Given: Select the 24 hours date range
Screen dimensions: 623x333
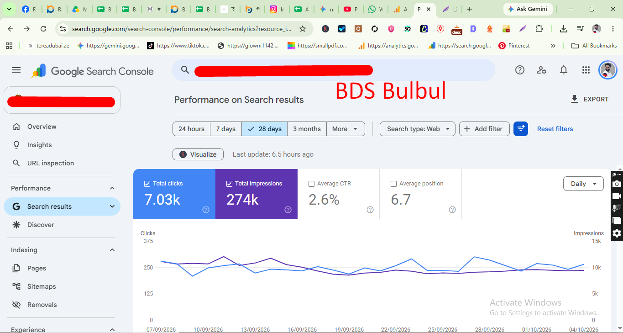Looking at the screenshot, I should click(191, 129).
